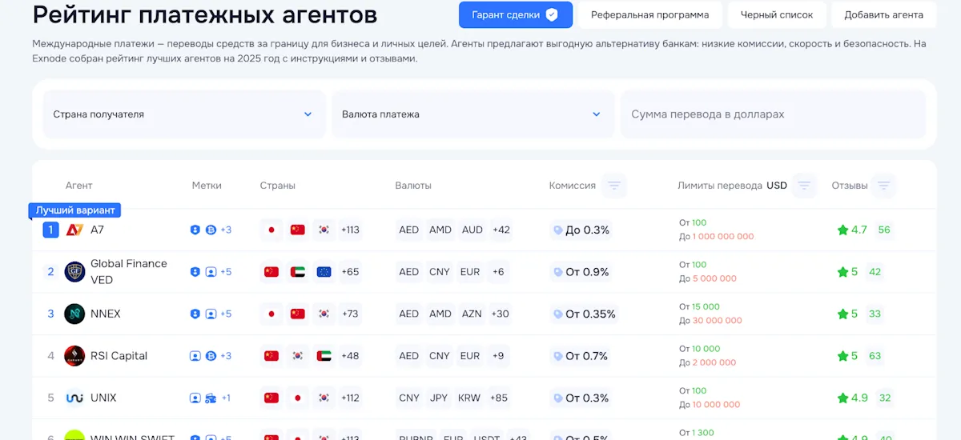Click the UNIX agent logo
Screen dimensions: 961x440
(x=74, y=398)
